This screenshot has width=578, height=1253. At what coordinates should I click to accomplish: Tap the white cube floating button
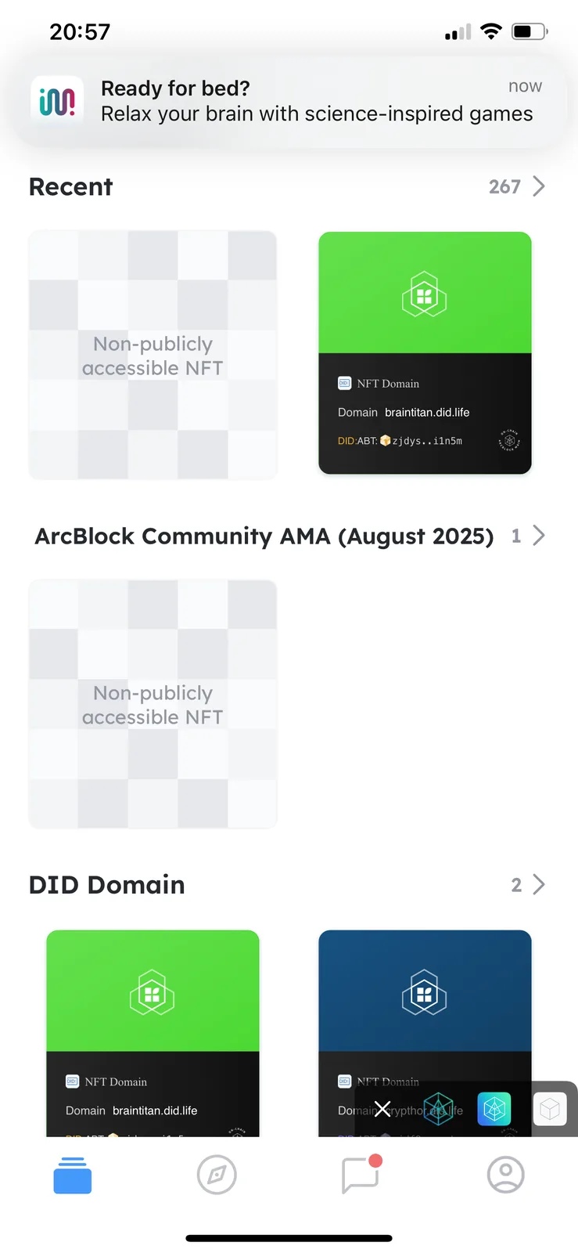(x=550, y=1109)
